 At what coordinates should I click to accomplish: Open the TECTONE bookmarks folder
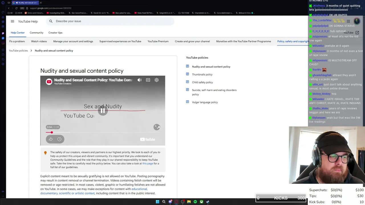coord(184,13)
